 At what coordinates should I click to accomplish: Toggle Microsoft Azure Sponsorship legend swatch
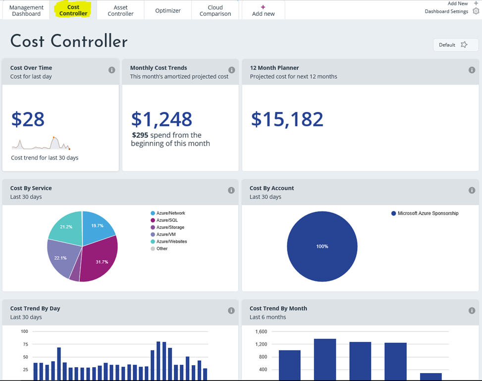tap(393, 213)
